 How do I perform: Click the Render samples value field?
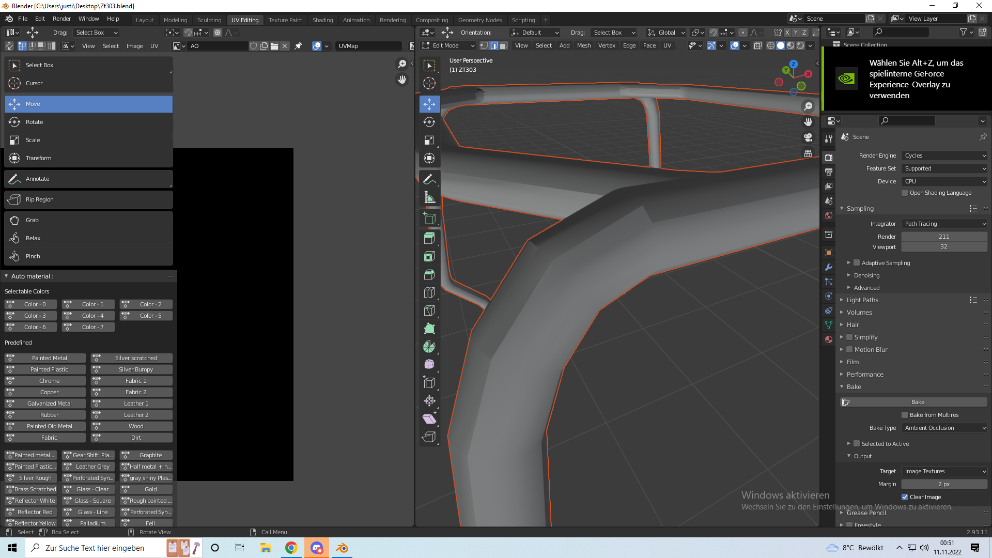(x=944, y=237)
